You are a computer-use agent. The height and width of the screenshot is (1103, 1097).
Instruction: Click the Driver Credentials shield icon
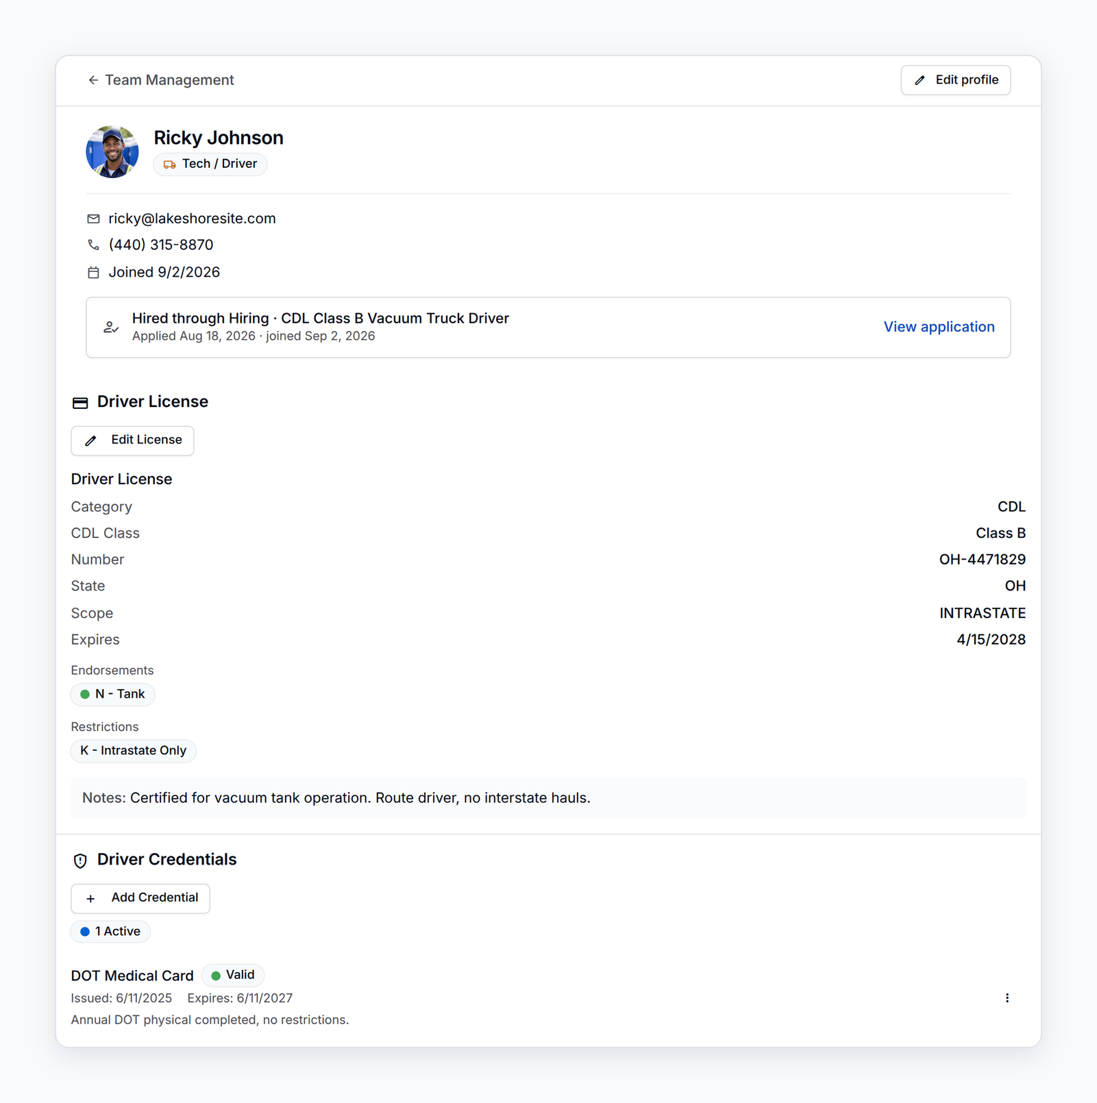tap(80, 860)
